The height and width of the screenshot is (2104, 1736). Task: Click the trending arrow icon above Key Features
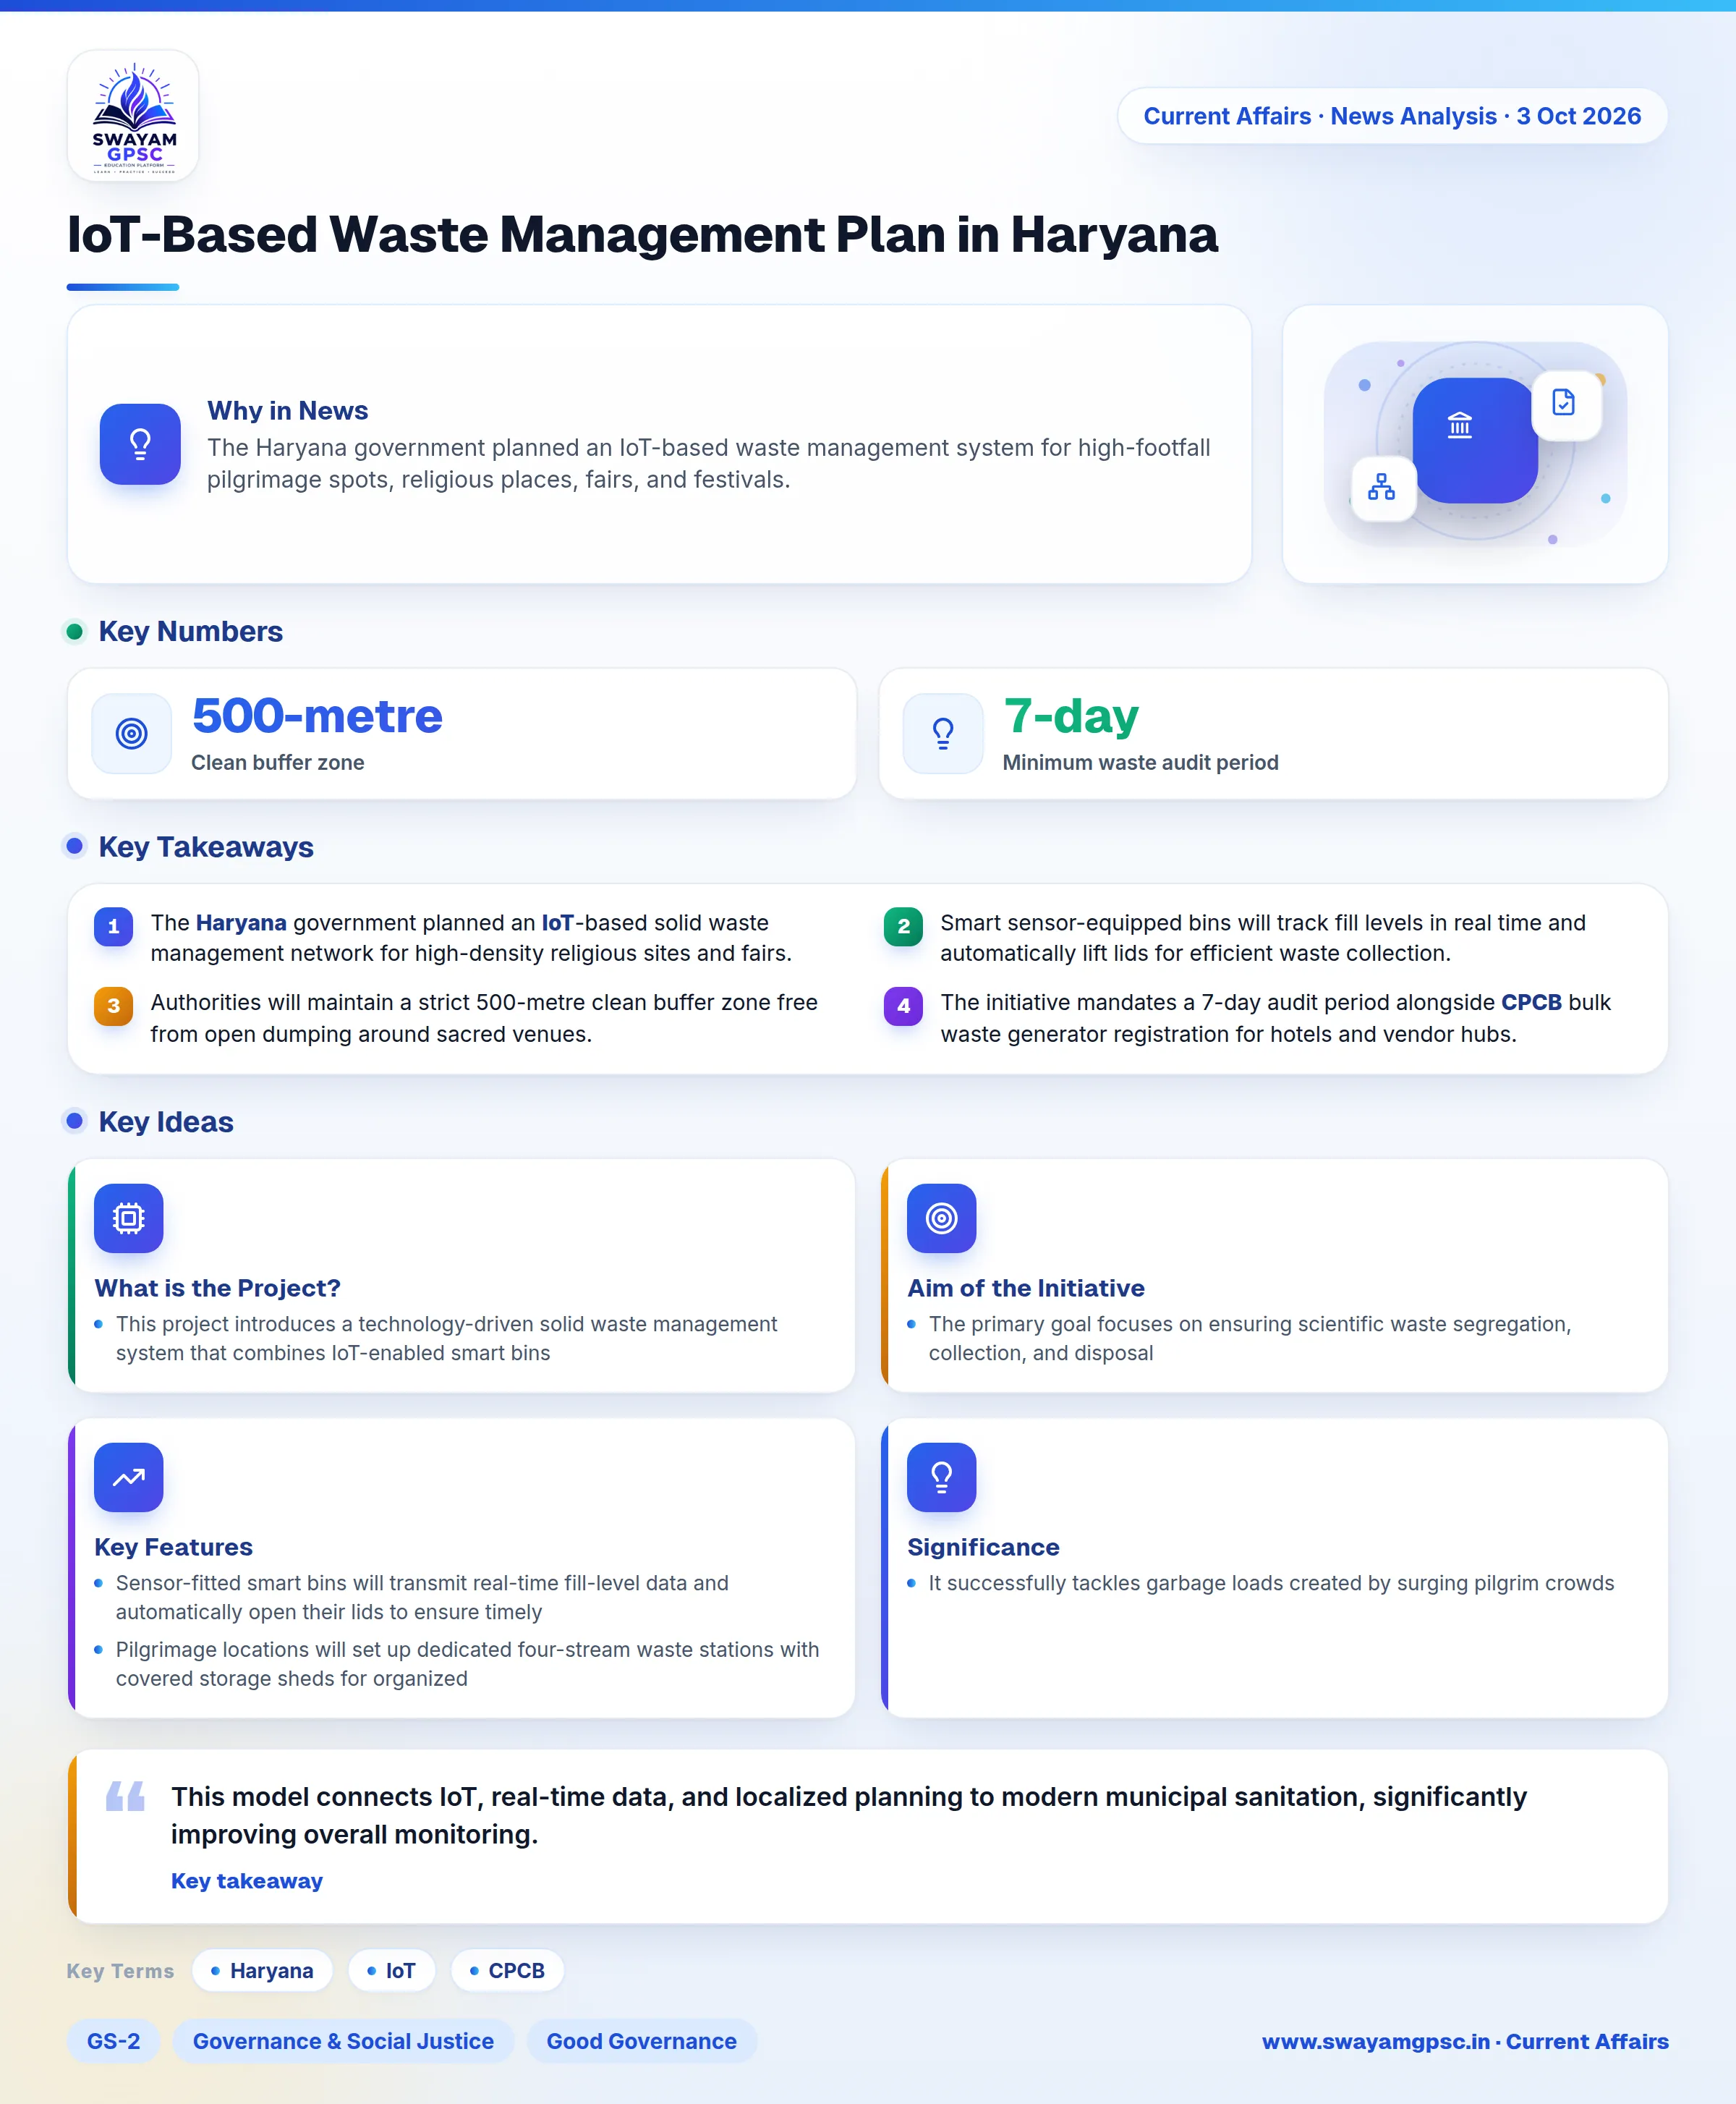tap(129, 1477)
